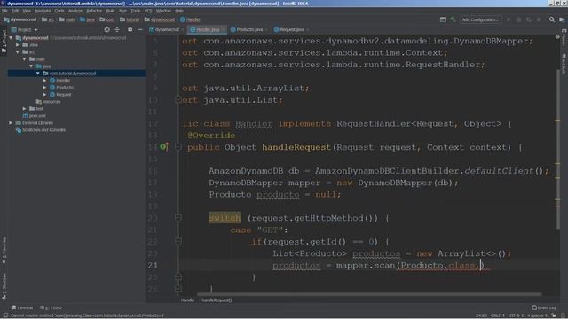Collapse the main folder node
Viewport: 568px width, 319px height.
point(25,59)
